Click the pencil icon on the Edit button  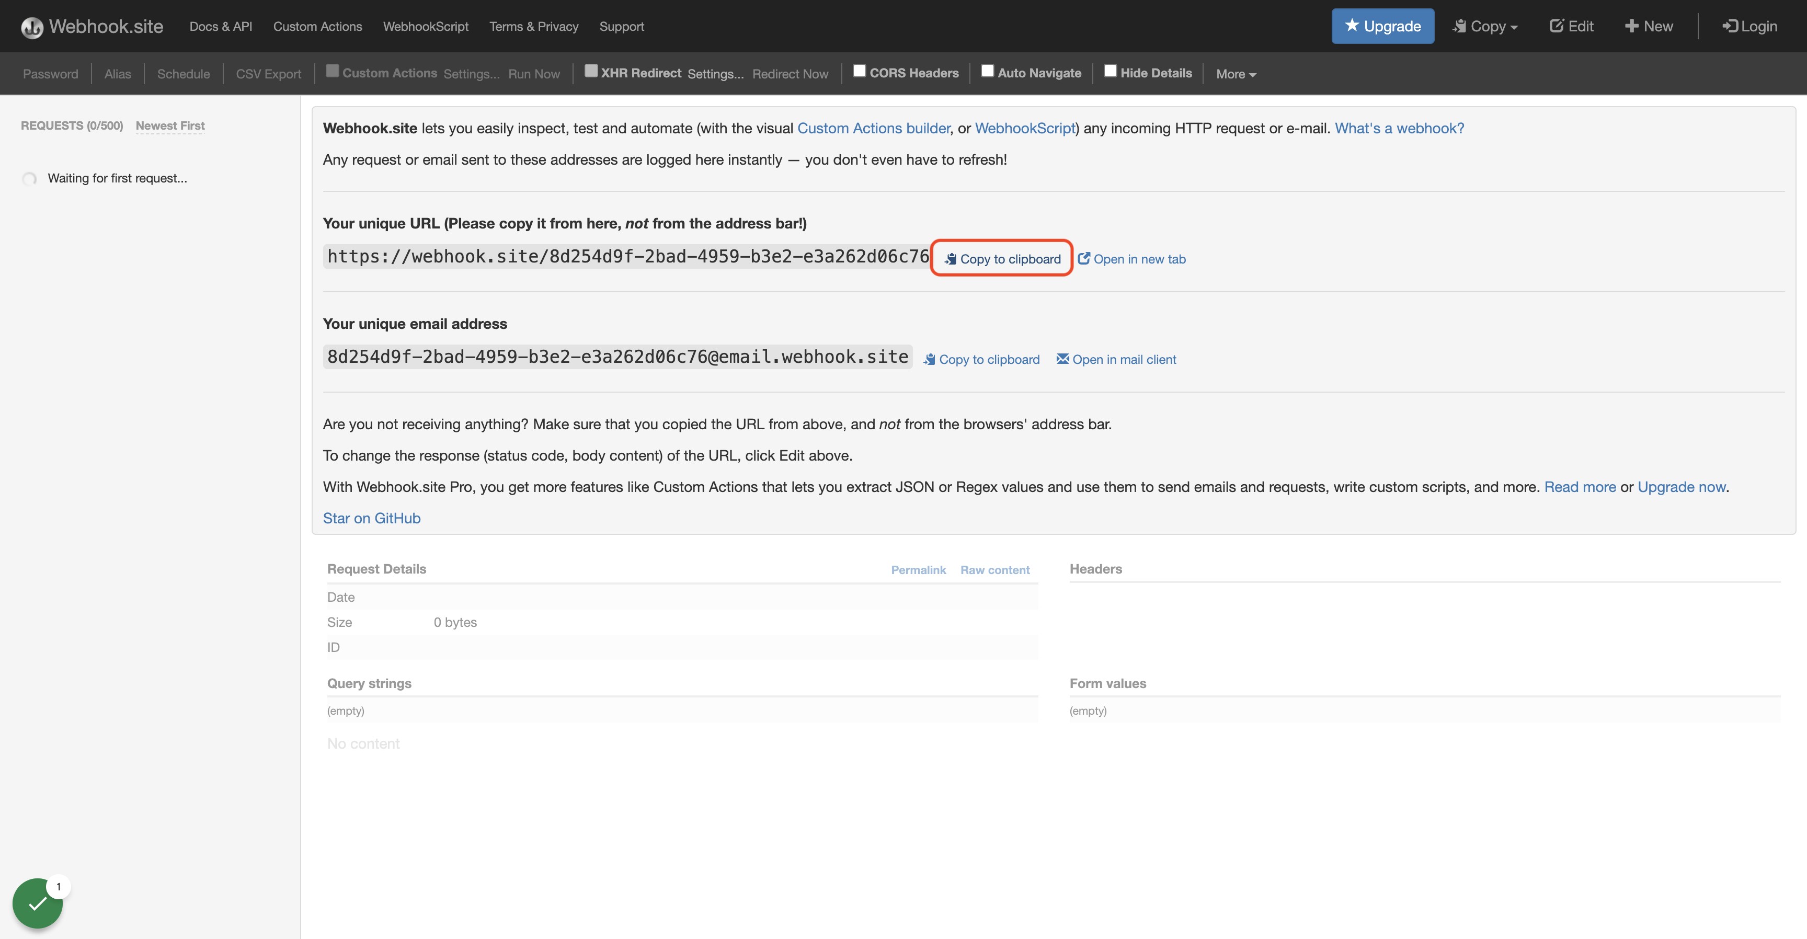[1556, 26]
